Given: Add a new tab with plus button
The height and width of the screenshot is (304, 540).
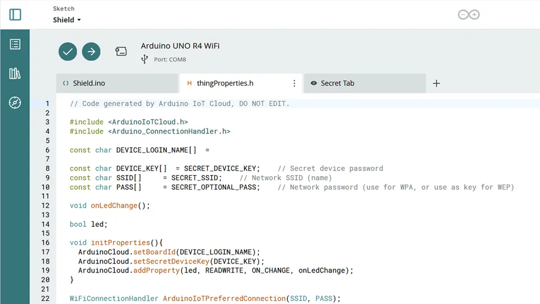Looking at the screenshot, I should [x=436, y=83].
